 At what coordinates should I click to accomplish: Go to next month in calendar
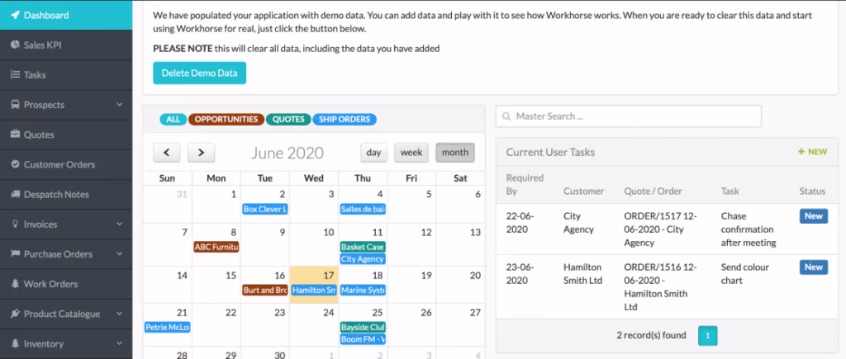(x=202, y=153)
